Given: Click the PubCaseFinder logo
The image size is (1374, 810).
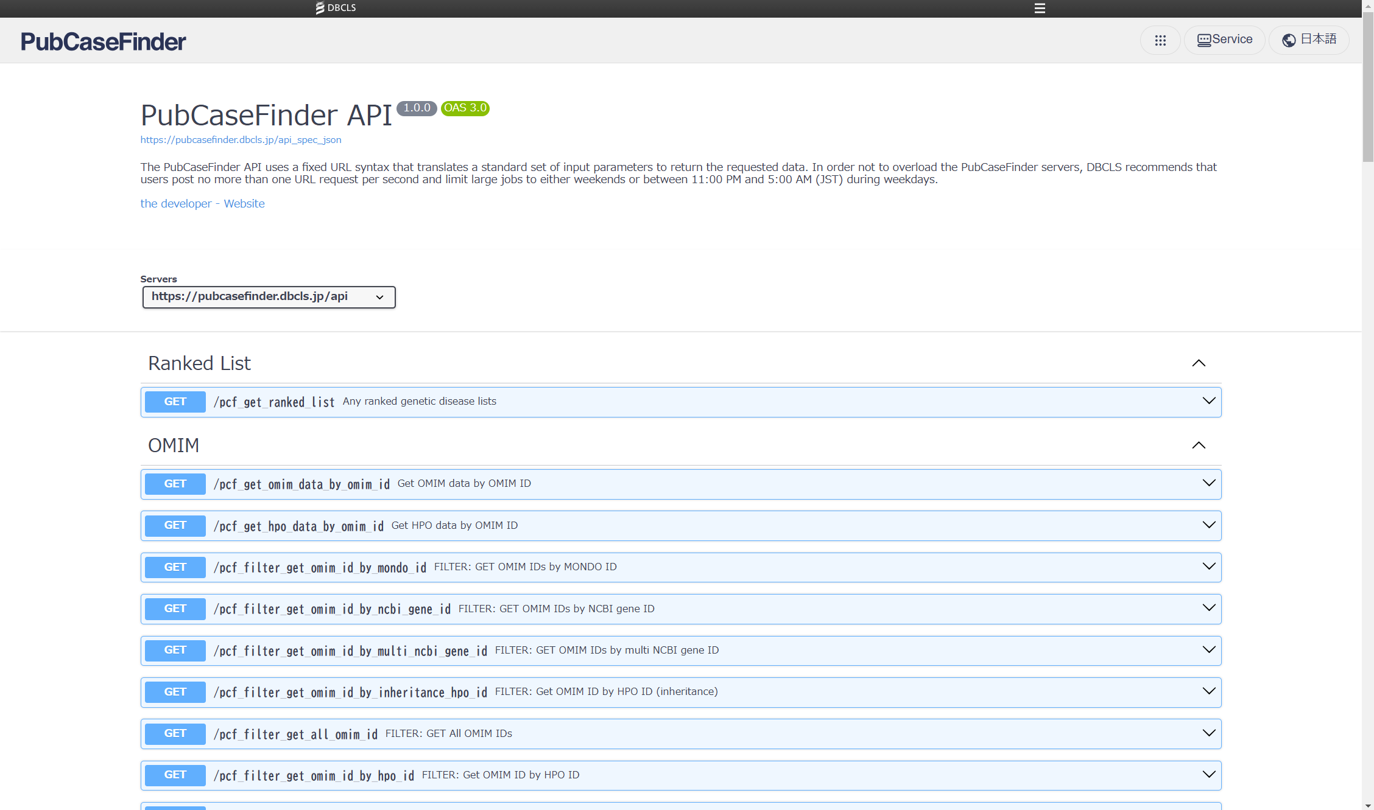Looking at the screenshot, I should coord(103,41).
